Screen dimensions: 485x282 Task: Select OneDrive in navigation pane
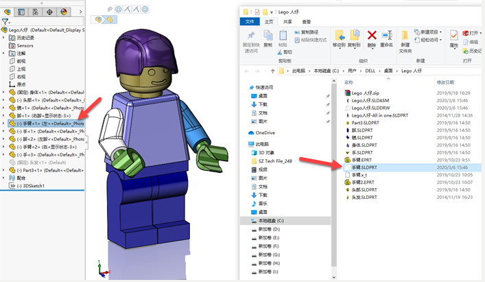tap(261, 132)
